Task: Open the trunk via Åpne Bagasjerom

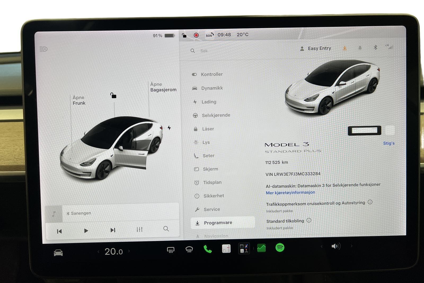Action: tap(163, 87)
